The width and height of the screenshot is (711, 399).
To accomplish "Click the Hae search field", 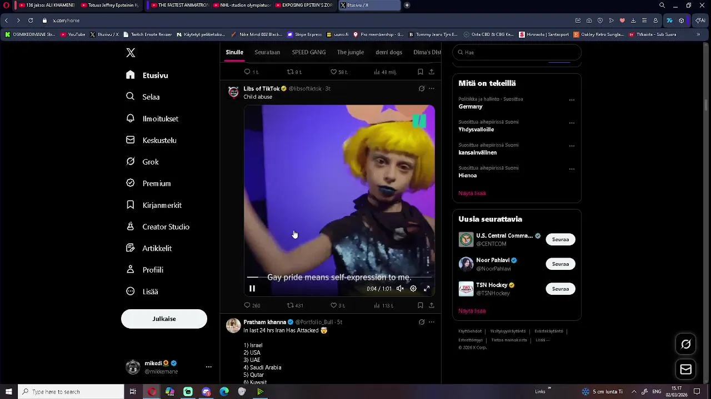I will 517,52.
